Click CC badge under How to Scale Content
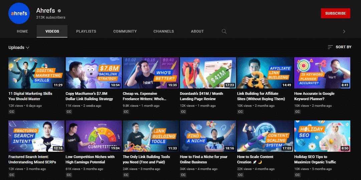The width and height of the screenshot is (361, 180). tap(240, 175)
